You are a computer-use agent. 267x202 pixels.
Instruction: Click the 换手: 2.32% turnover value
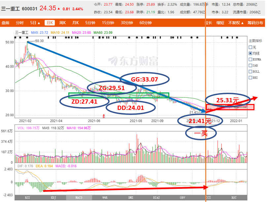pos(167,4)
